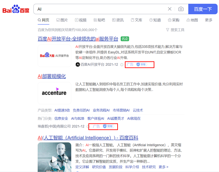Open 搜索工具 filter
The width and height of the screenshot is (219, 172).
[175, 30]
